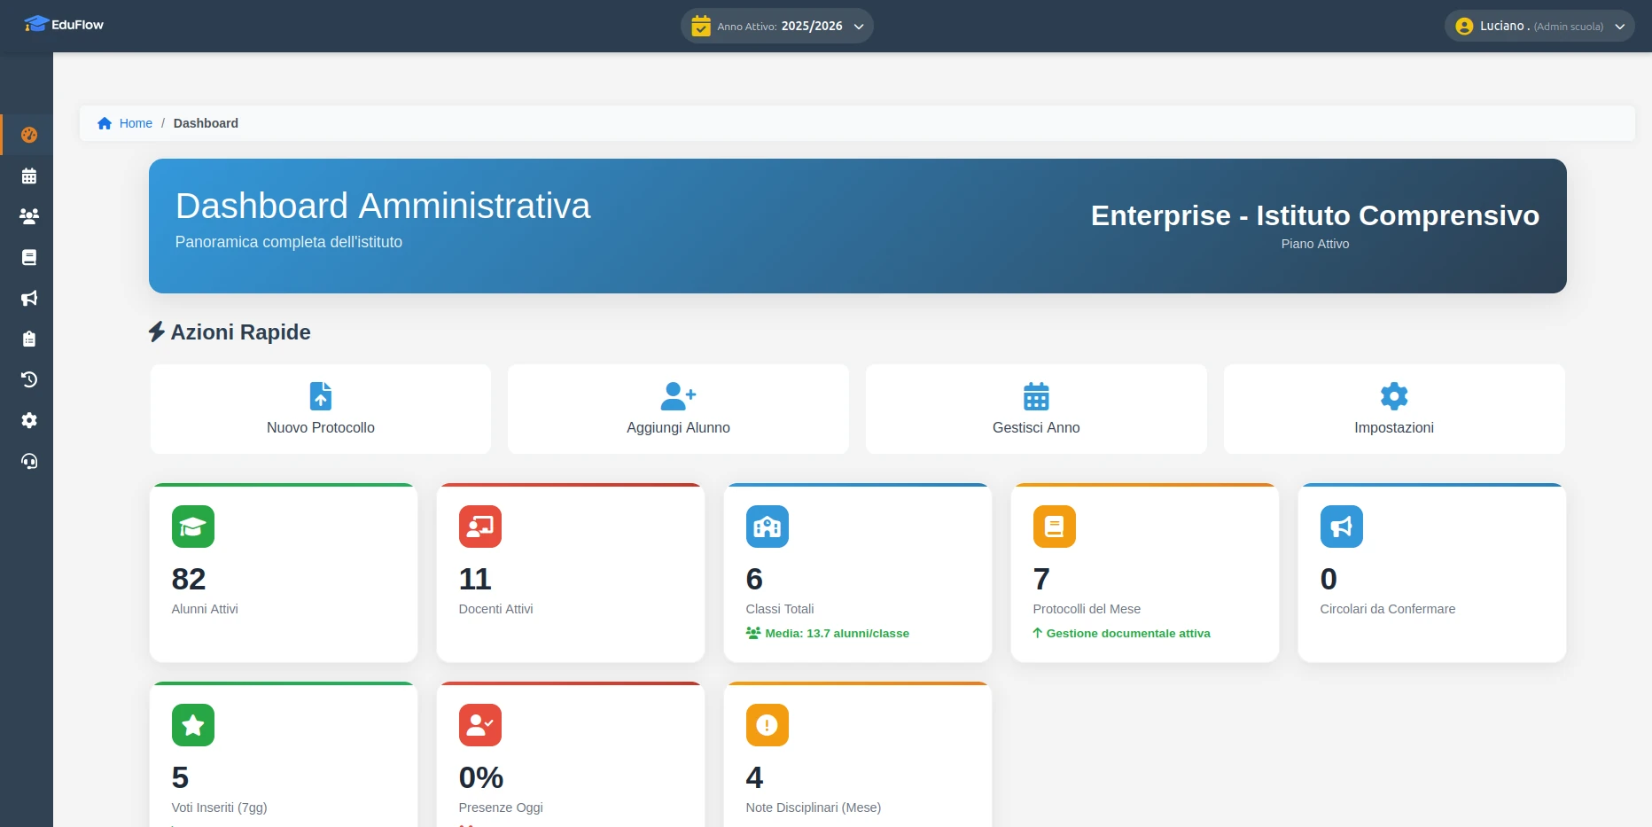Click Media: 13.7 alunni/classe text
The image size is (1652, 827).
[837, 633]
